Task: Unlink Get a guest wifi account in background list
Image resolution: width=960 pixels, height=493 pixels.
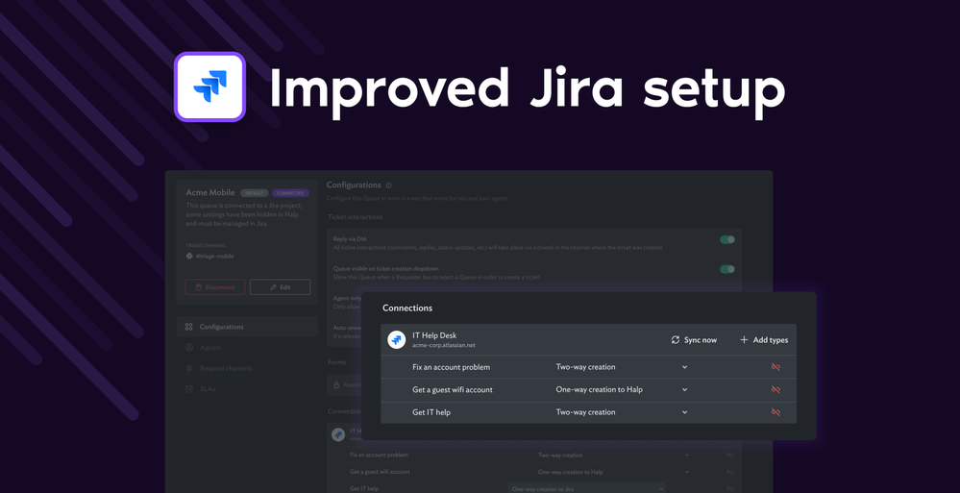Action: click(729, 472)
